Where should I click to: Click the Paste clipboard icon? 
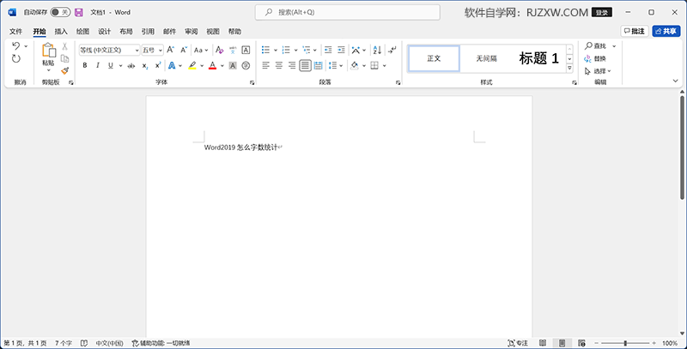point(49,50)
